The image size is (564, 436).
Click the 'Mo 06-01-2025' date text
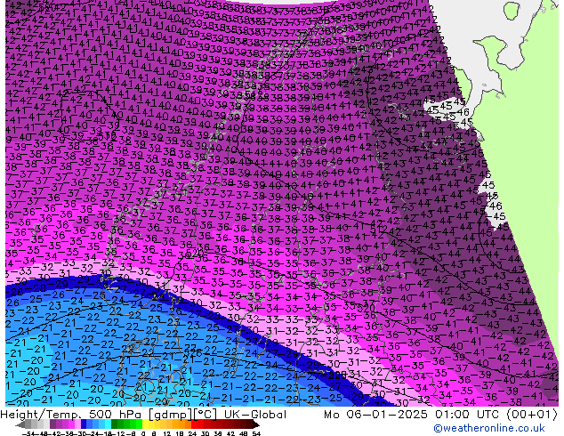[x=375, y=415]
